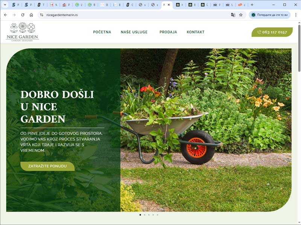Viewport: 301px width, 225px height.
Task: Bookmark this page with the star icon
Action: (x=241, y=15)
